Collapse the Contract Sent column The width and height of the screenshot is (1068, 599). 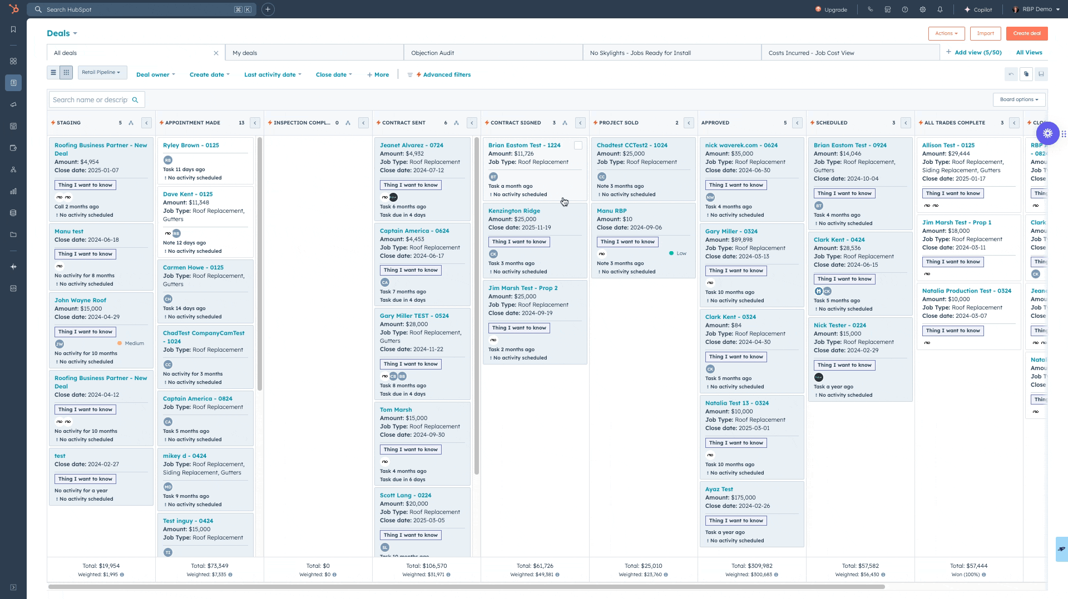click(472, 123)
